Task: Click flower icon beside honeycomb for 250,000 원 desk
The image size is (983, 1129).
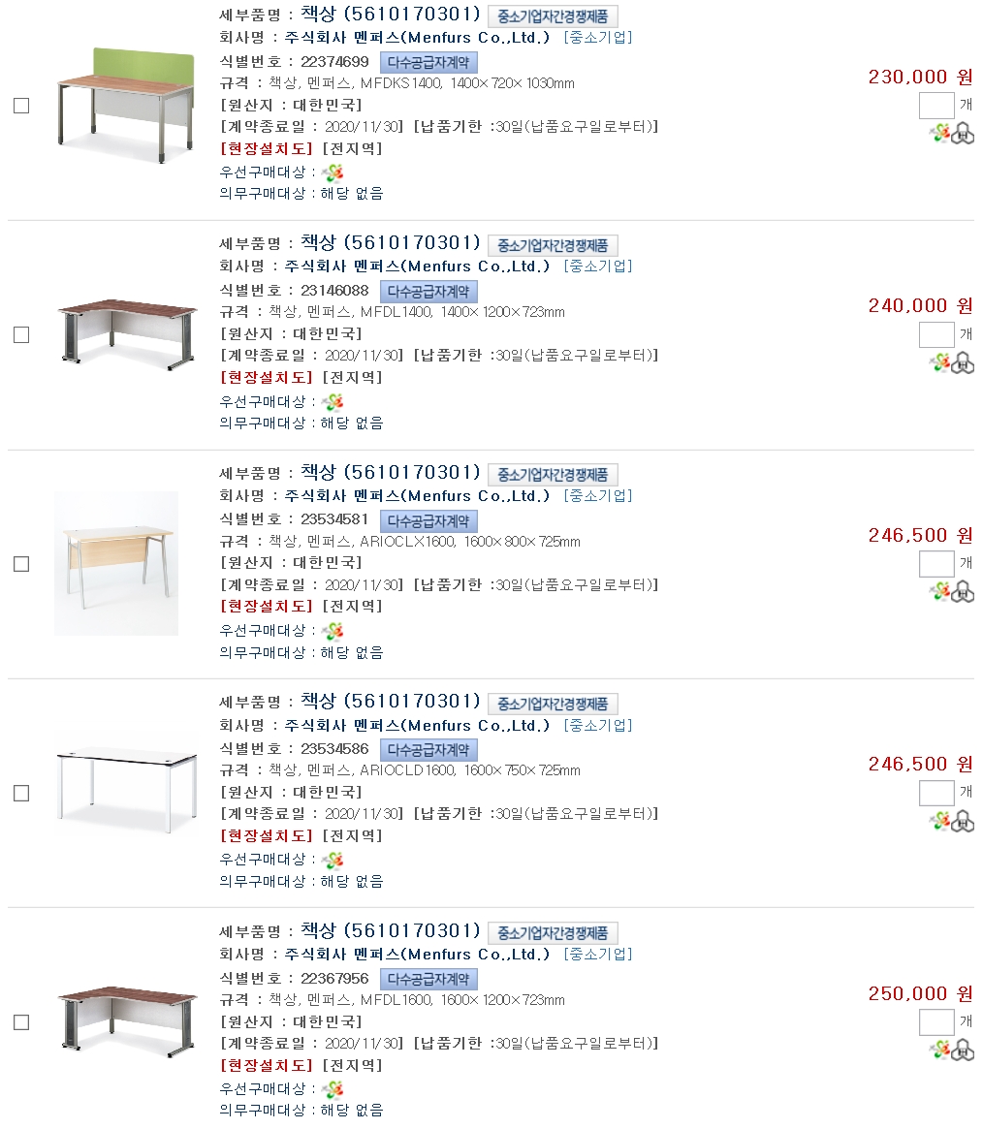Action: tap(940, 1050)
